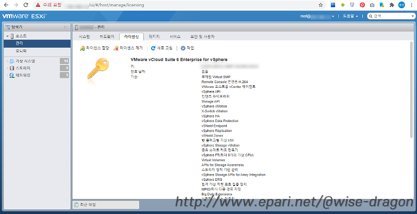Open the Actions (작업) gear menu
Viewport: 417px width, 214px height.
click(x=187, y=48)
